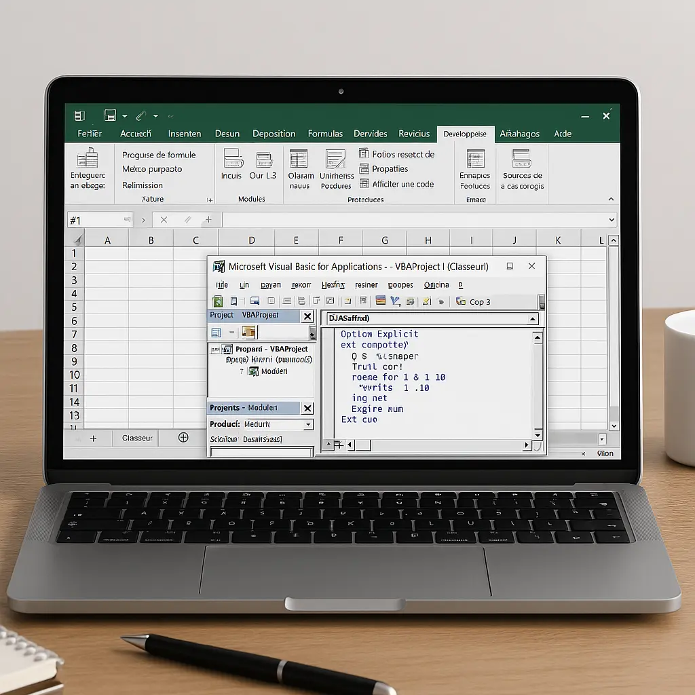Open the 'resiner' menu in VBA window

tap(366, 284)
